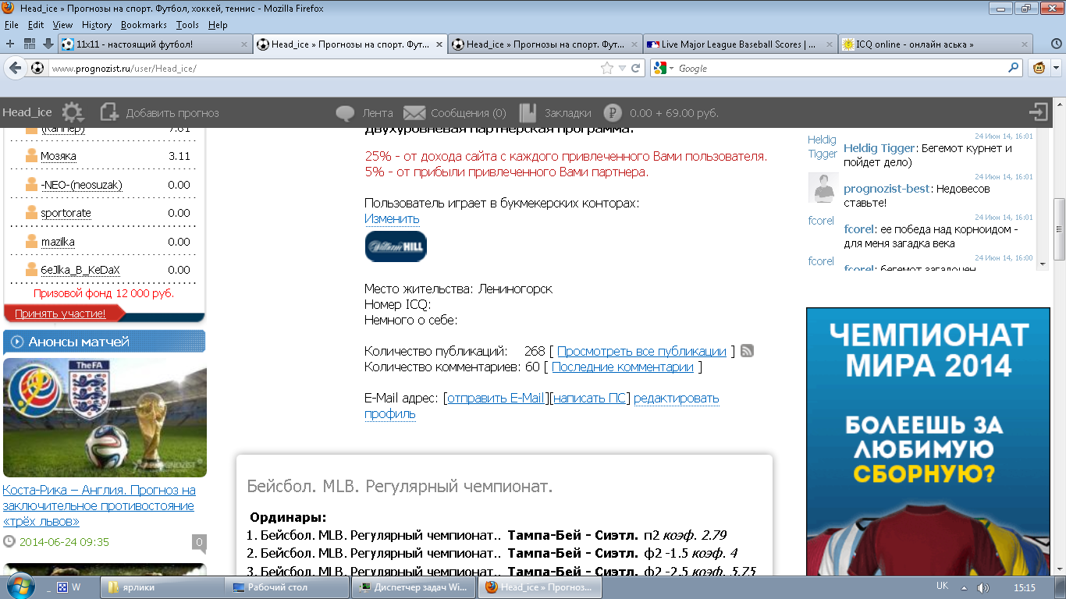Open the Bookmarks menu
This screenshot has width=1066, height=599.
click(x=144, y=25)
